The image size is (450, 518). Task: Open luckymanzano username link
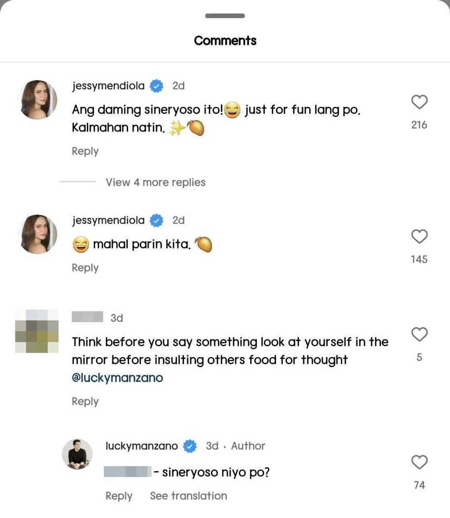[x=141, y=446]
